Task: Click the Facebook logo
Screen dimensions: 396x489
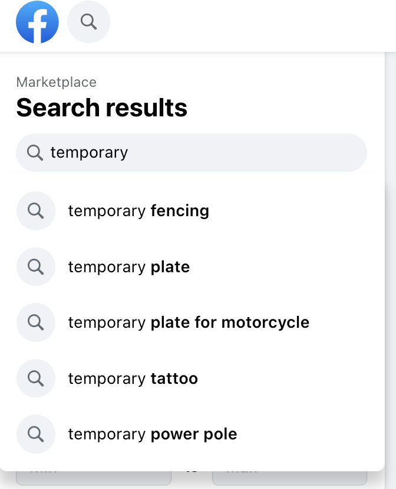Action: 37,22
